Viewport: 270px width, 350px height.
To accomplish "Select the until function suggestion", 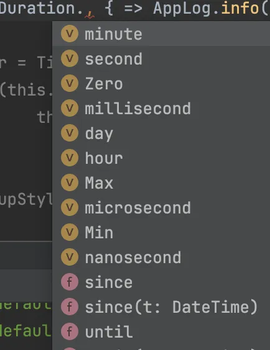I will [161, 332].
